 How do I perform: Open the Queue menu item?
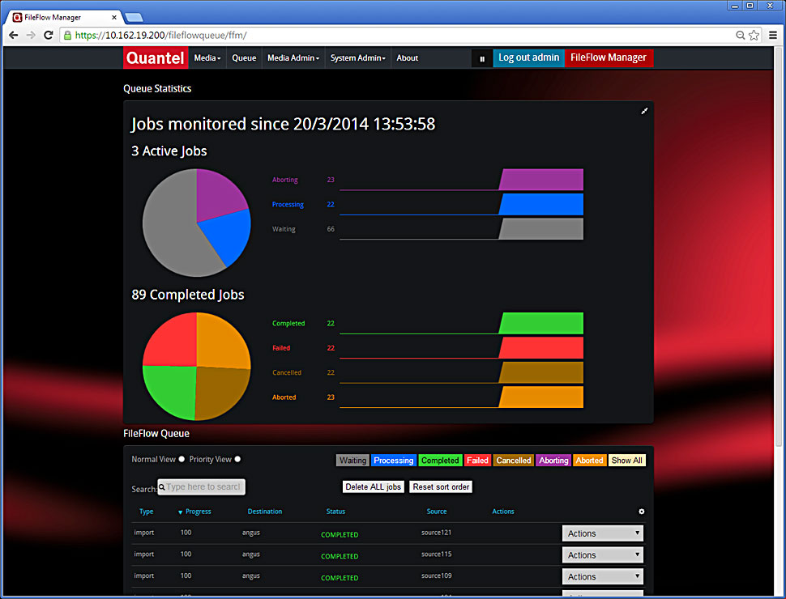244,58
